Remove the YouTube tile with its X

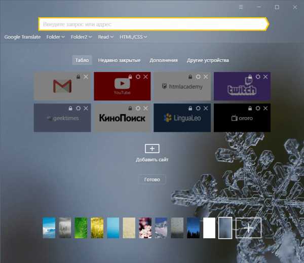(145, 77)
